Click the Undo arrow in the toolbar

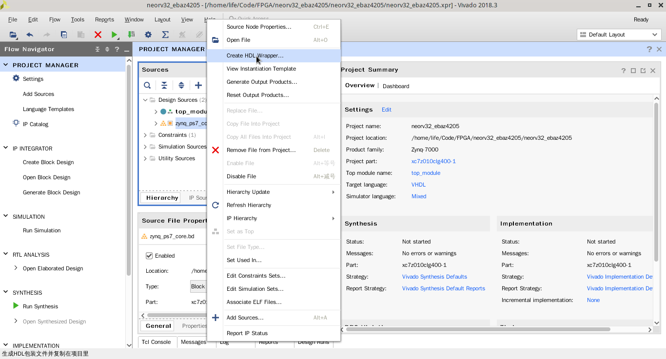pos(30,35)
